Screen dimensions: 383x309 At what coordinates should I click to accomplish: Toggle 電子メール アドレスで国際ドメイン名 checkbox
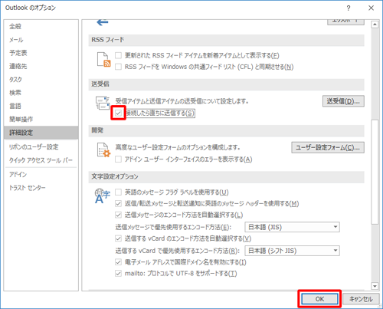tap(118, 262)
